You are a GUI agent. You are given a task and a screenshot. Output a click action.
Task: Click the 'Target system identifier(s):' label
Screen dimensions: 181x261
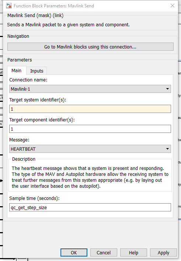[x=38, y=100]
